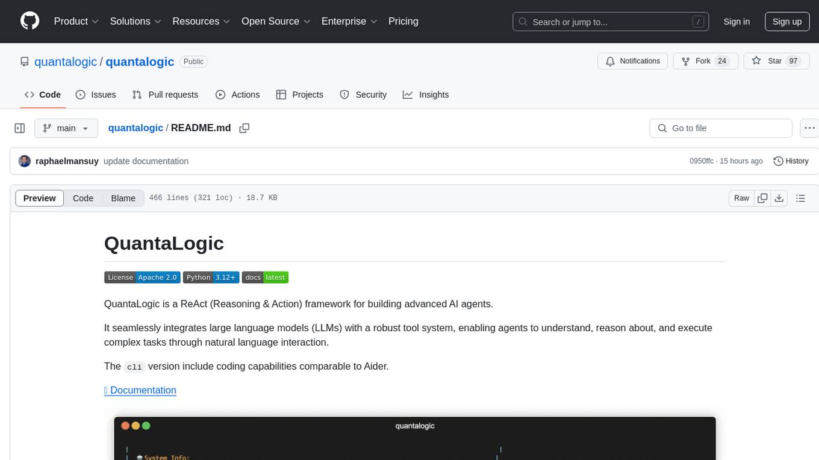Switch to the Issues tab
Screen dimensions: 819x460
pos(96,95)
